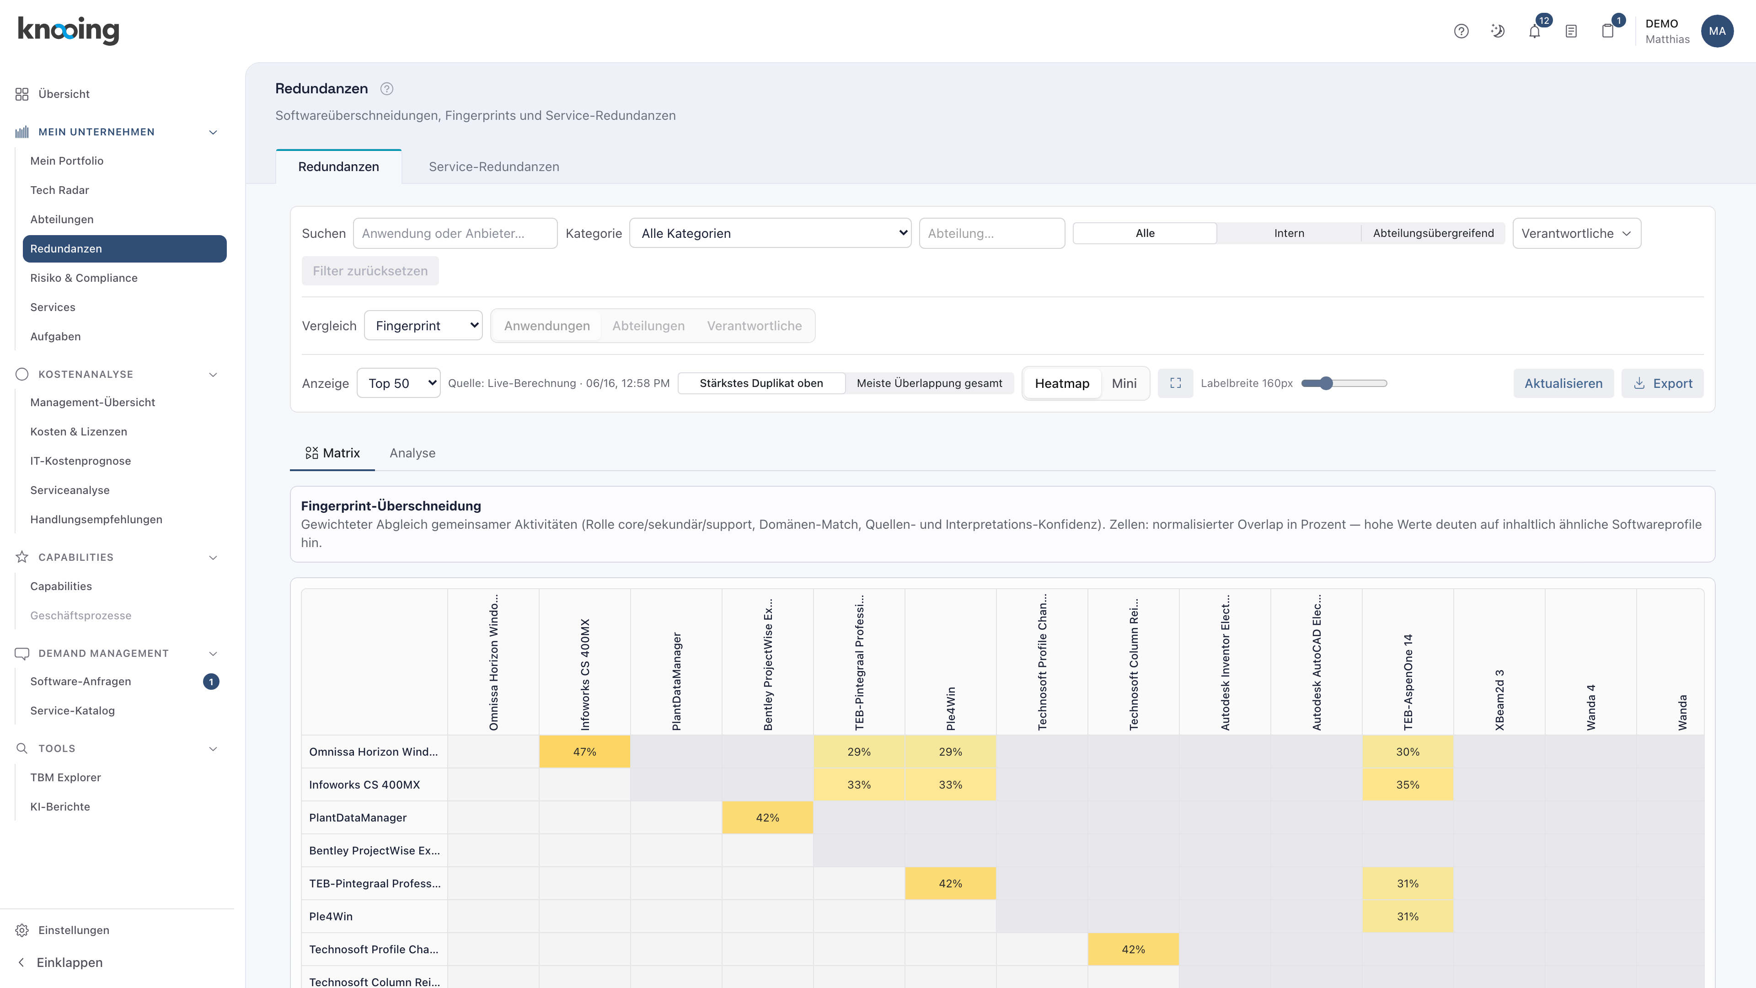Image resolution: width=1756 pixels, height=988 pixels.
Task: Open the Analyse tab
Action: click(412, 453)
